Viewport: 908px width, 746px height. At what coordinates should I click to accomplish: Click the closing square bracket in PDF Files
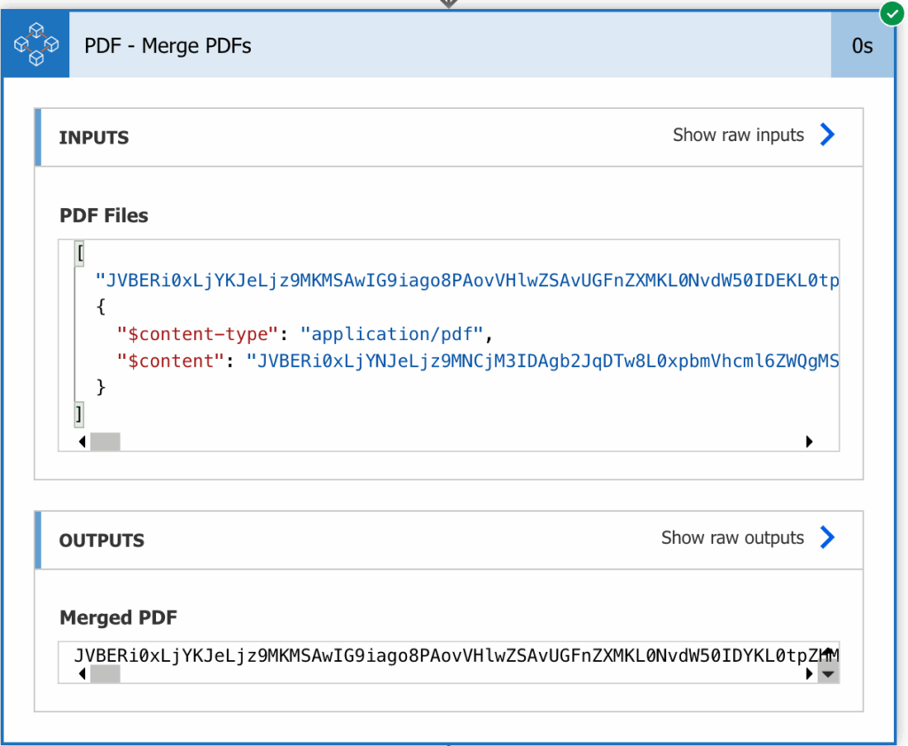pyautogui.click(x=79, y=415)
